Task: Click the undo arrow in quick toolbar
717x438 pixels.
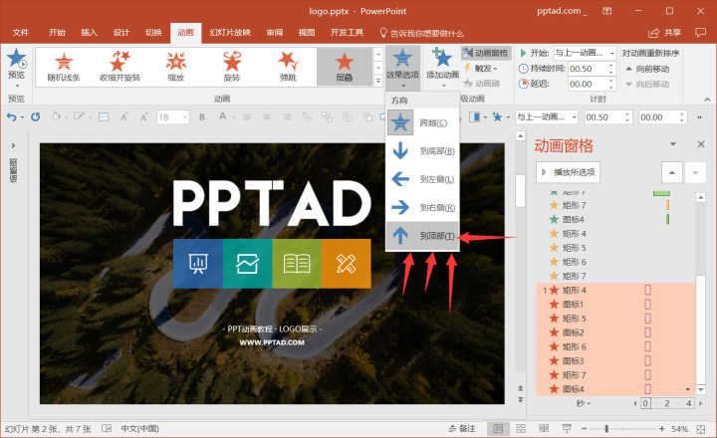Action: (x=11, y=117)
